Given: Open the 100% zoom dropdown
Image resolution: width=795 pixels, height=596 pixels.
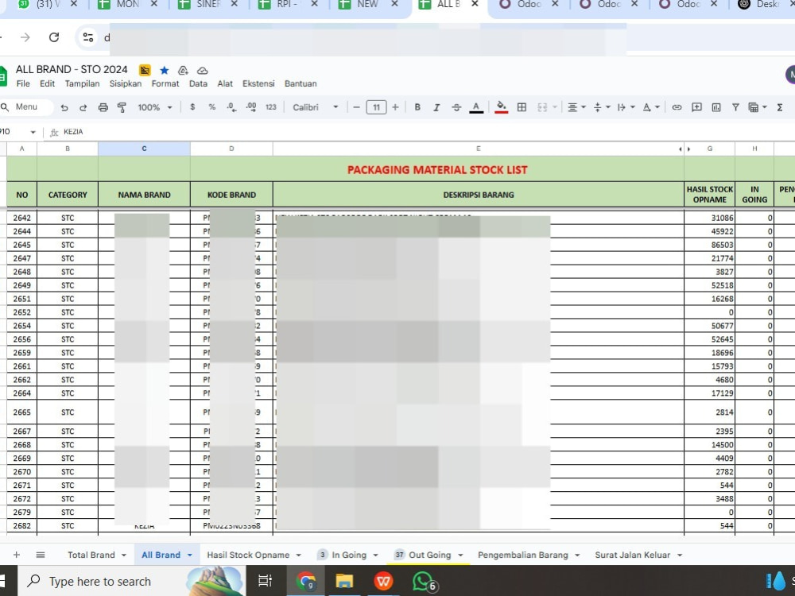Looking at the screenshot, I should tap(155, 107).
